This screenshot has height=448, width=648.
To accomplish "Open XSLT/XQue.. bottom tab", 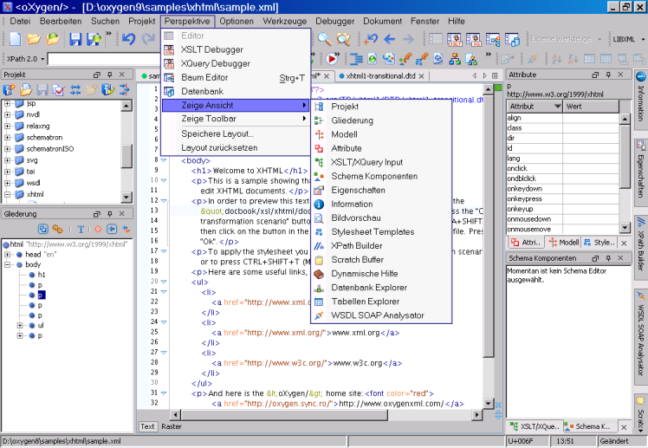I will click(x=535, y=426).
